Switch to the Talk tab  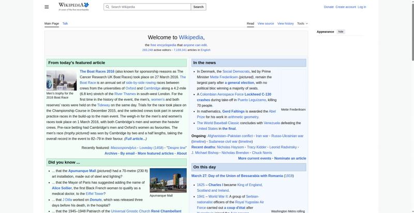pos(65,23)
